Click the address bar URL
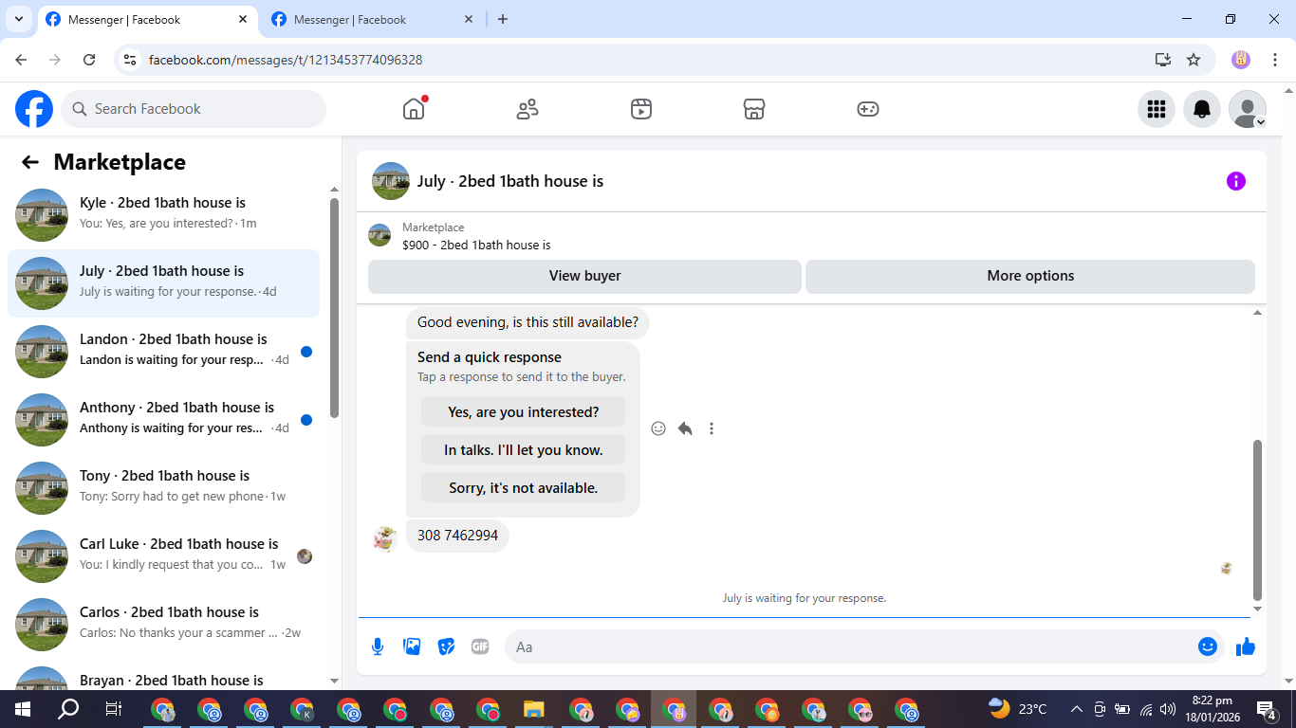The image size is (1296, 728). 286,60
